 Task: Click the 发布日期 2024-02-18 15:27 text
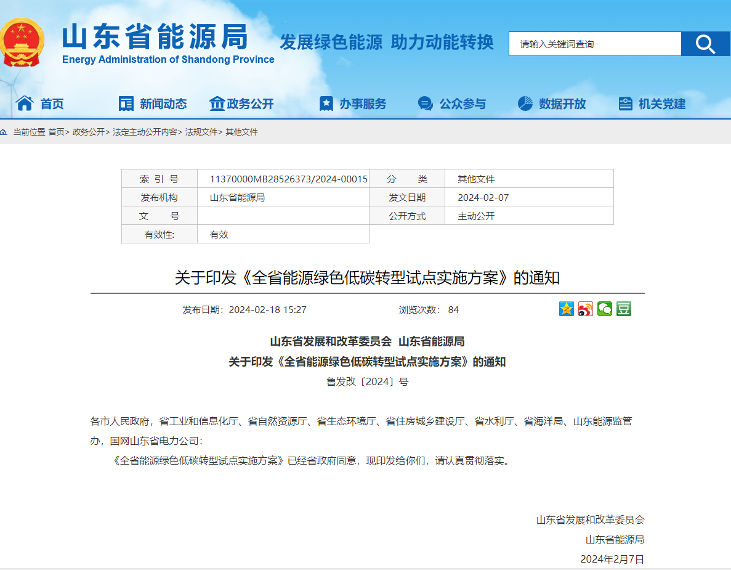point(244,310)
